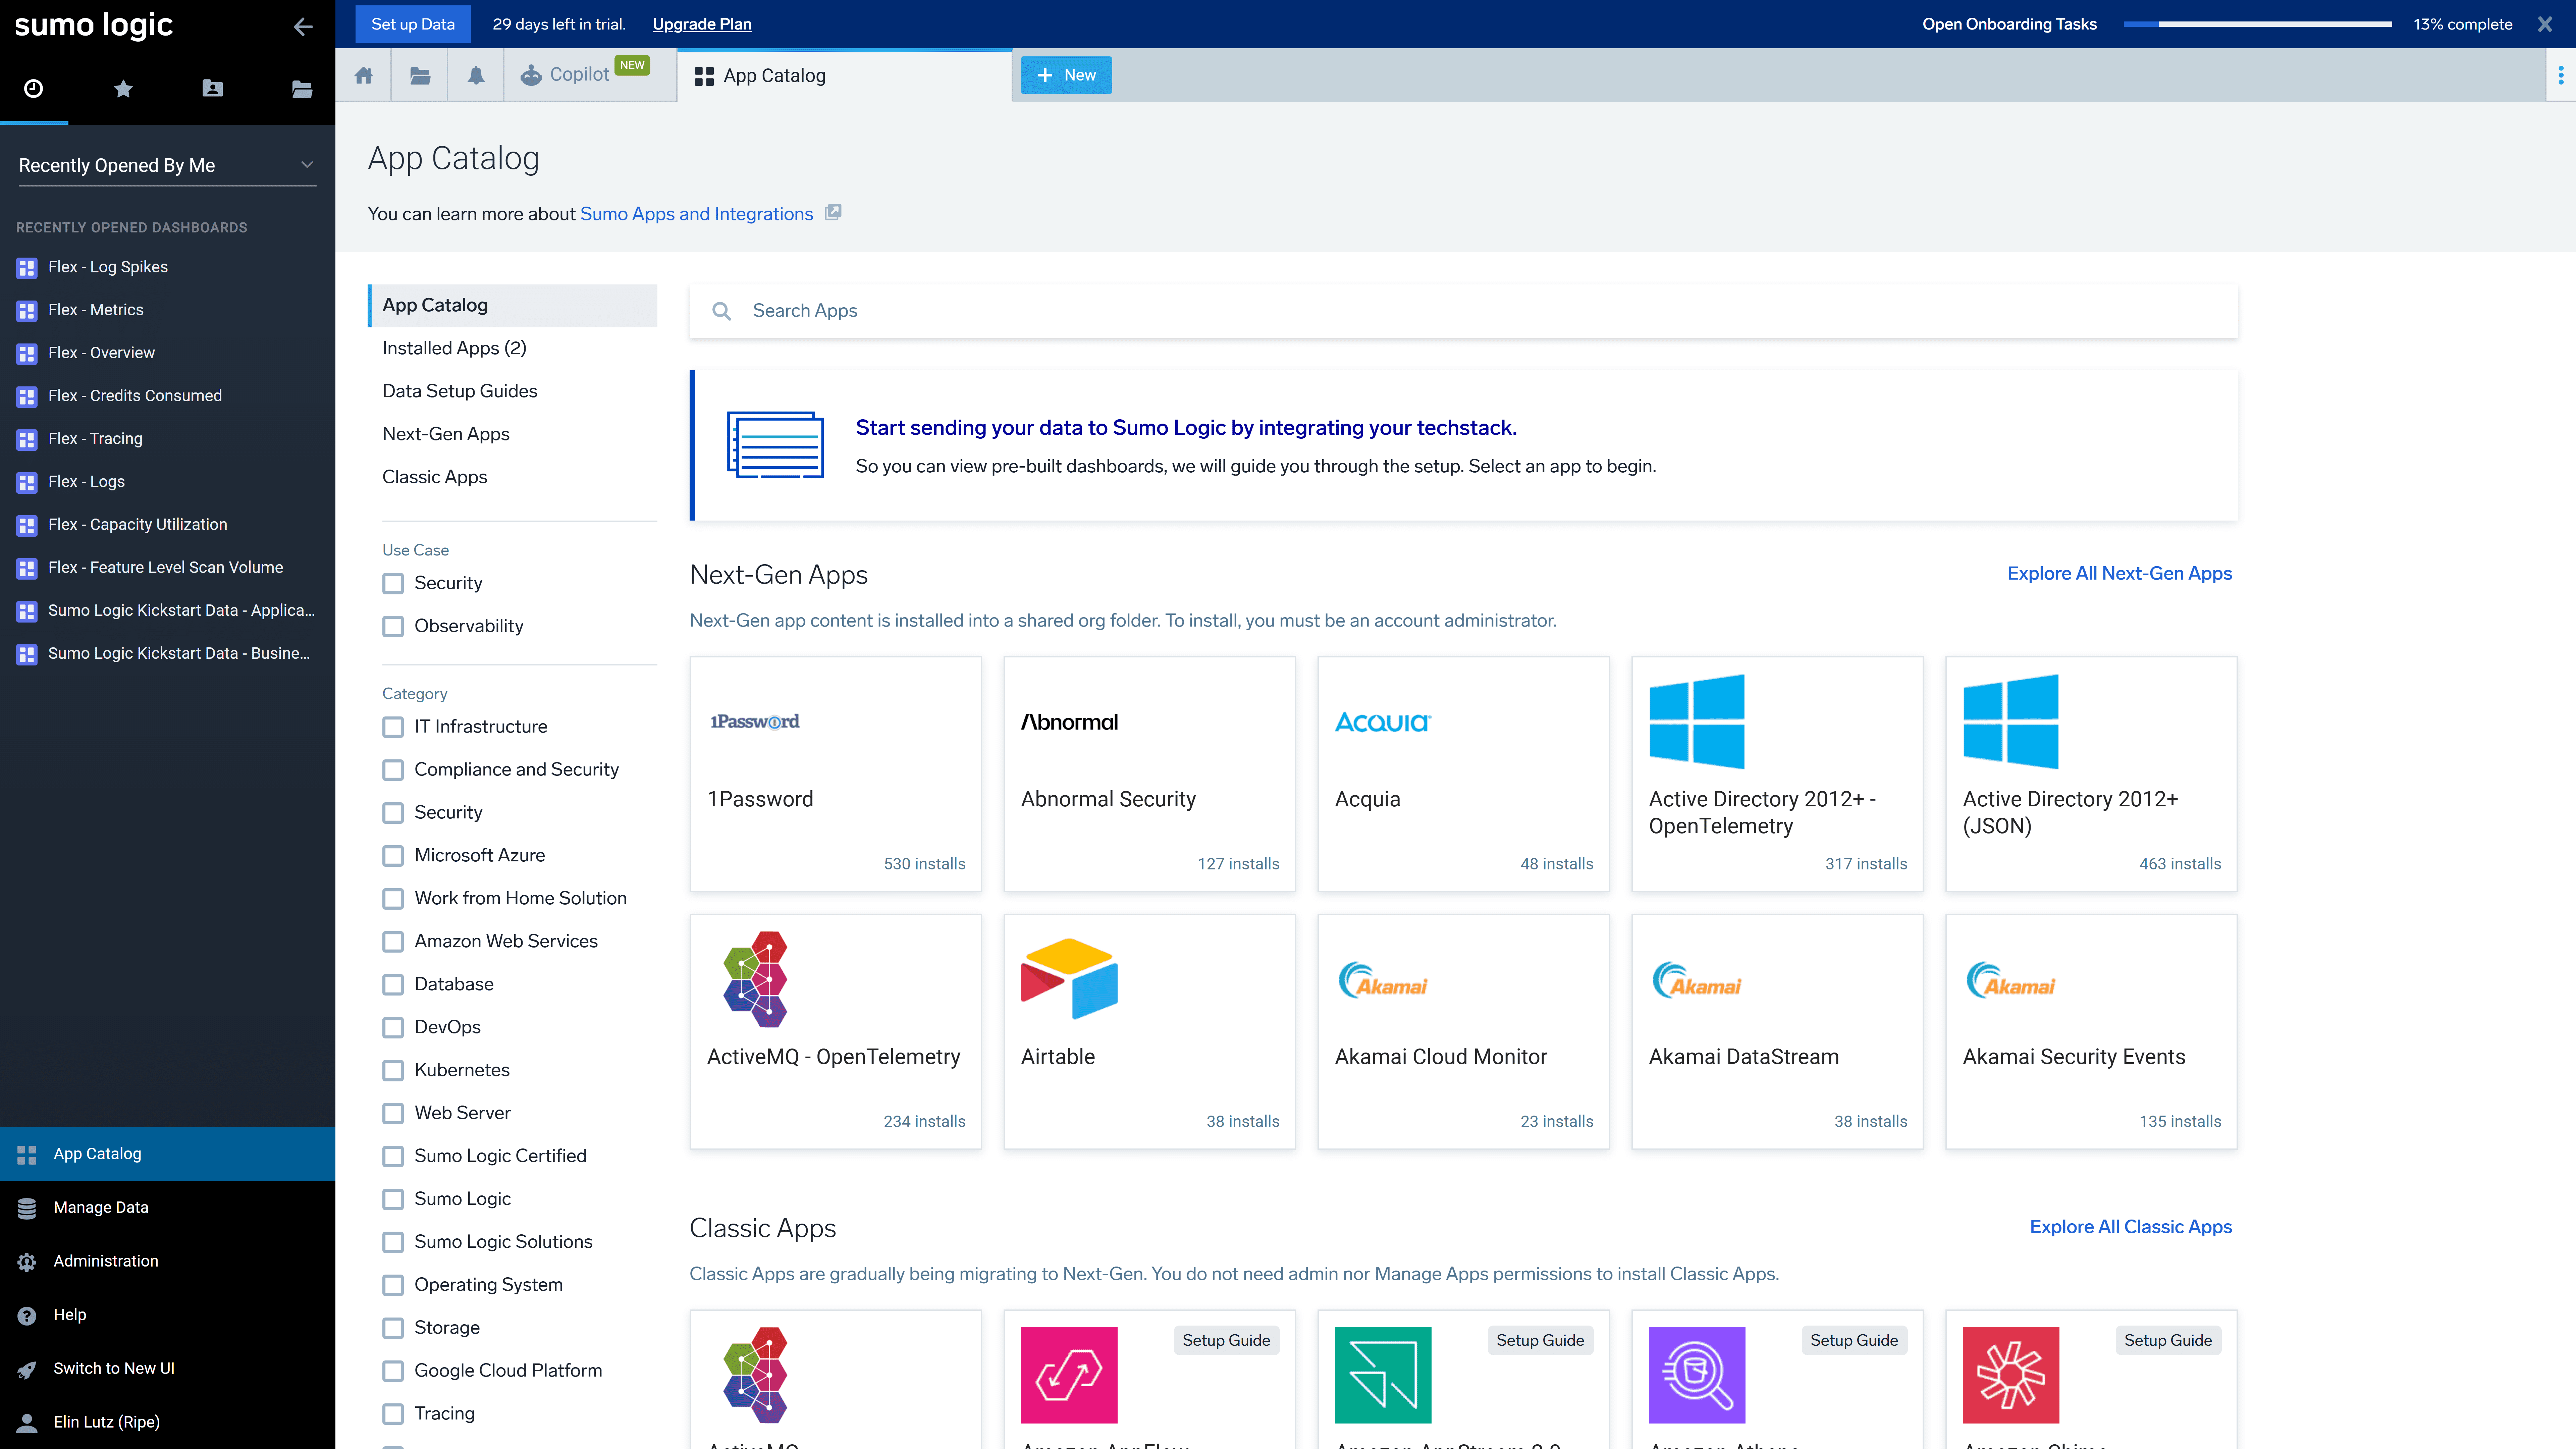Open the three-dot menu at top right
This screenshot has width=2576, height=1449.
(2561, 75)
